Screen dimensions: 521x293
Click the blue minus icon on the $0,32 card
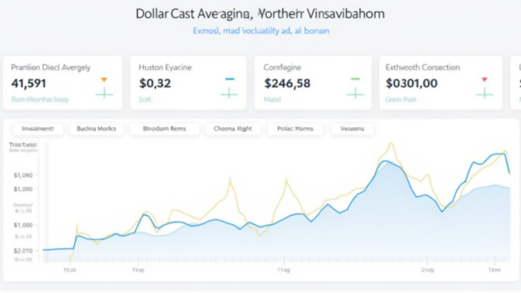tap(229, 79)
